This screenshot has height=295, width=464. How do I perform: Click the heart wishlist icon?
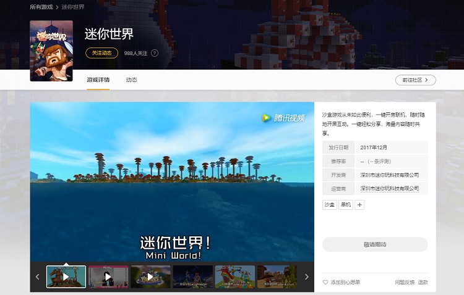point(325,282)
